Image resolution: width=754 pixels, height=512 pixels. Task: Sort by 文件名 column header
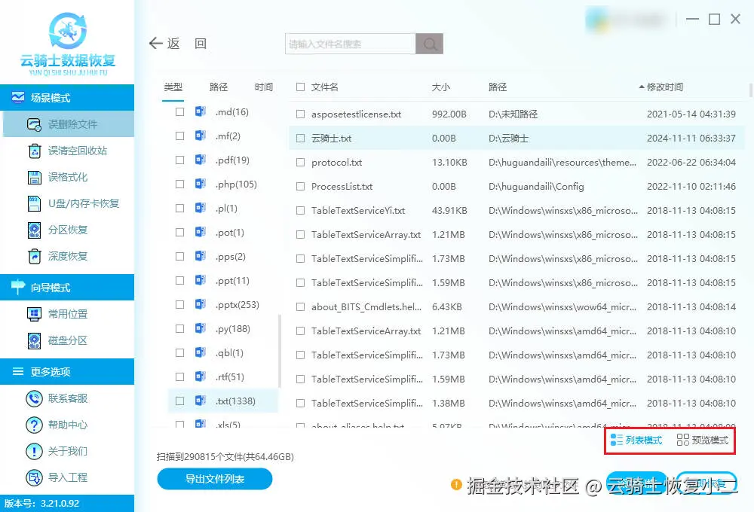[x=324, y=87]
